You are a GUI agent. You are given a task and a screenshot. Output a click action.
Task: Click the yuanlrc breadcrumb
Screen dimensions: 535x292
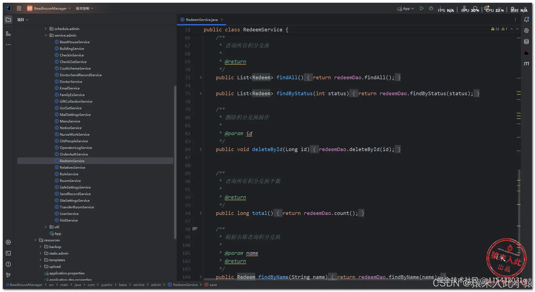coord(107,285)
